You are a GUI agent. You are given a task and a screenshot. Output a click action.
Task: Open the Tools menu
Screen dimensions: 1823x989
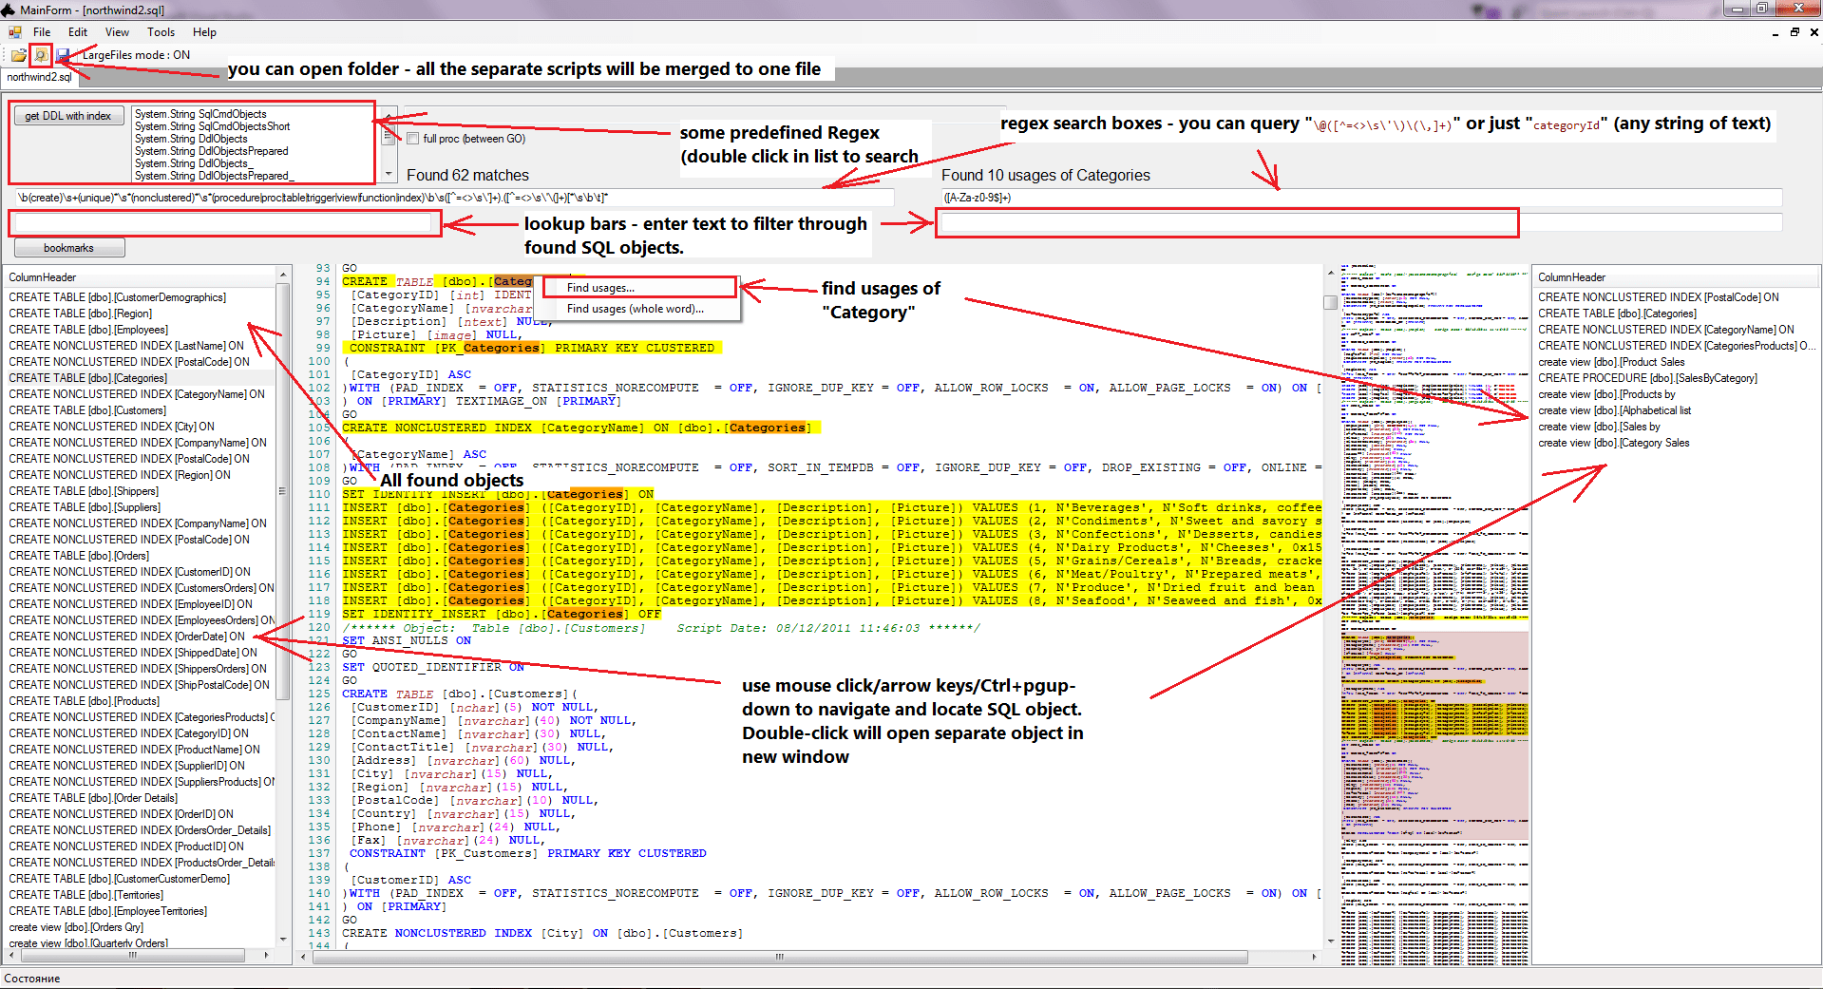[161, 31]
